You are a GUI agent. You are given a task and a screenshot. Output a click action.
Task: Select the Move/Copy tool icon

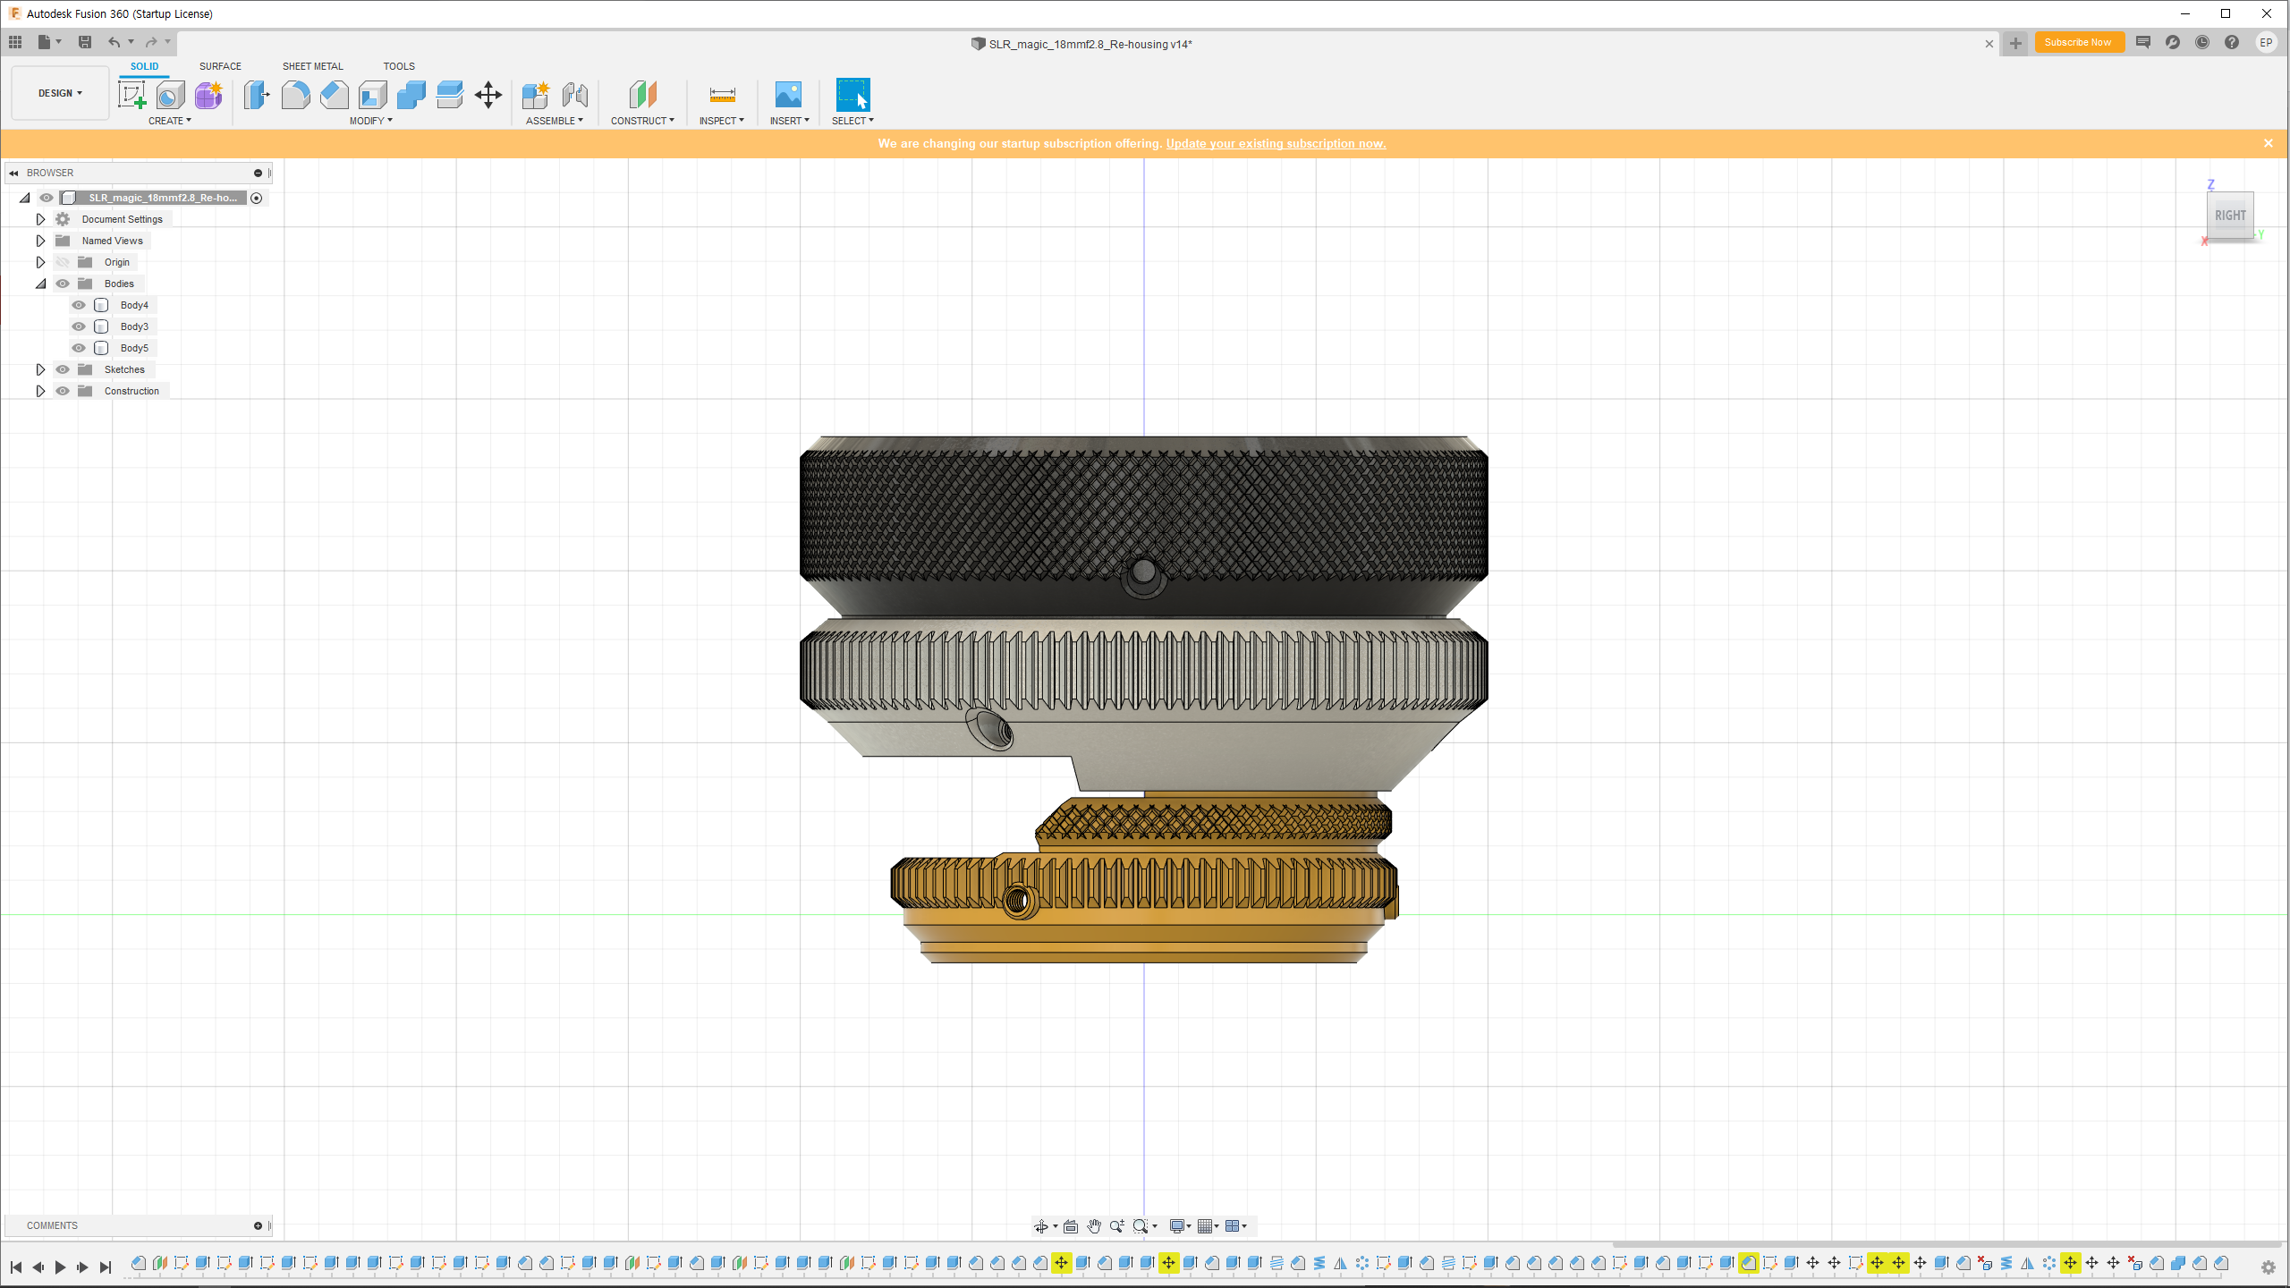point(488,94)
